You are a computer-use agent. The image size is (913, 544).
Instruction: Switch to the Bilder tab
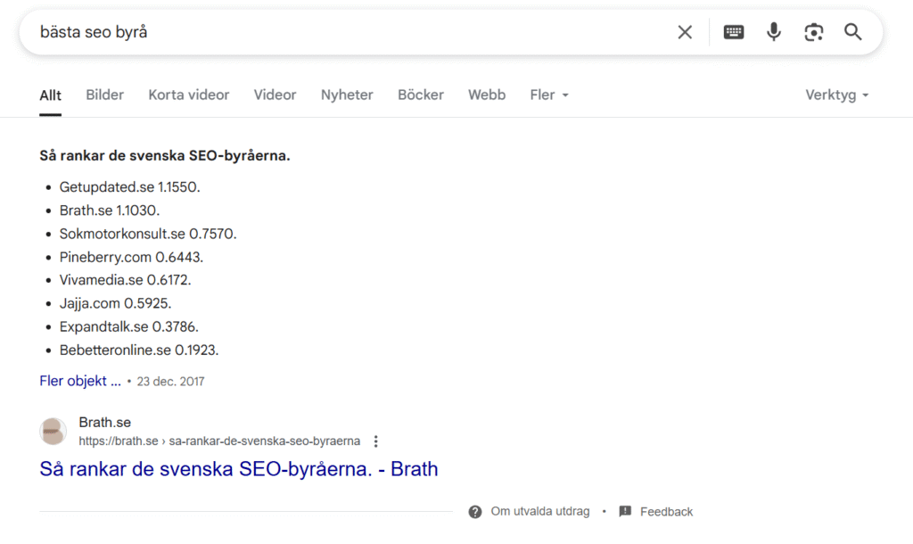(105, 95)
